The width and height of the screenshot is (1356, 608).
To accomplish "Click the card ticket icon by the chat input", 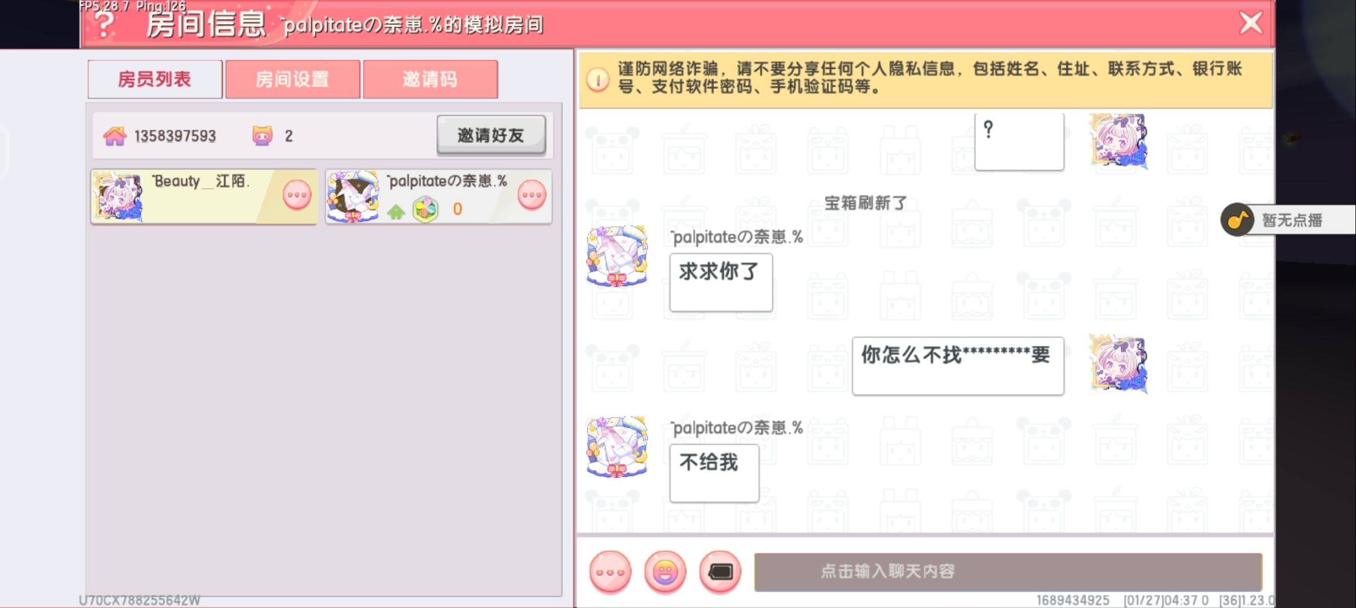I will [x=720, y=571].
